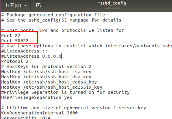Screen dimensions: 172x119
Task: Place cursor on the Port 22 line
Action: point(11,36)
